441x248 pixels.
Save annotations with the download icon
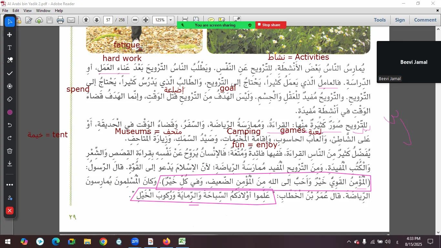(x=10, y=164)
